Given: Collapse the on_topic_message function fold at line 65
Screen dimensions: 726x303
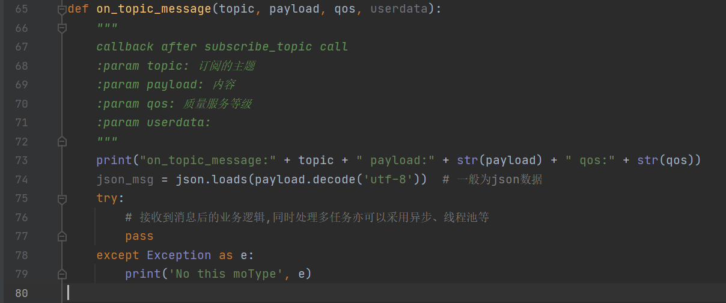Looking at the screenshot, I should pos(61,10).
